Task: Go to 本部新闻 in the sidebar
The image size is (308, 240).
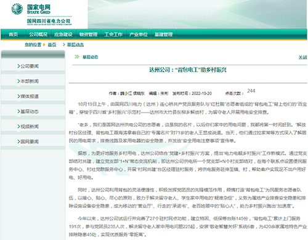Action: click(30, 81)
